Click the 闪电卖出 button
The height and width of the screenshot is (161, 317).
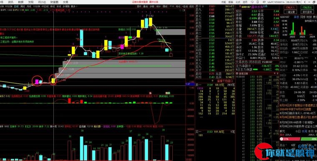tap(307, 8)
